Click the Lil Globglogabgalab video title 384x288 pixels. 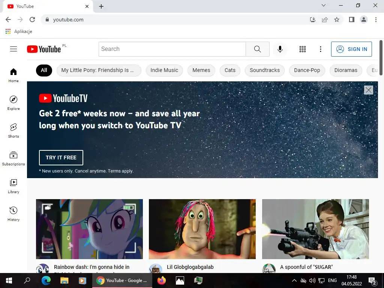click(190, 267)
